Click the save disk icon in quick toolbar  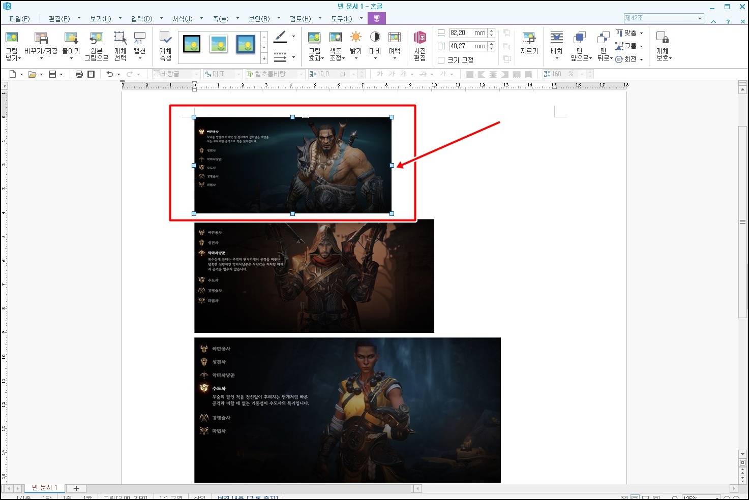(52, 74)
